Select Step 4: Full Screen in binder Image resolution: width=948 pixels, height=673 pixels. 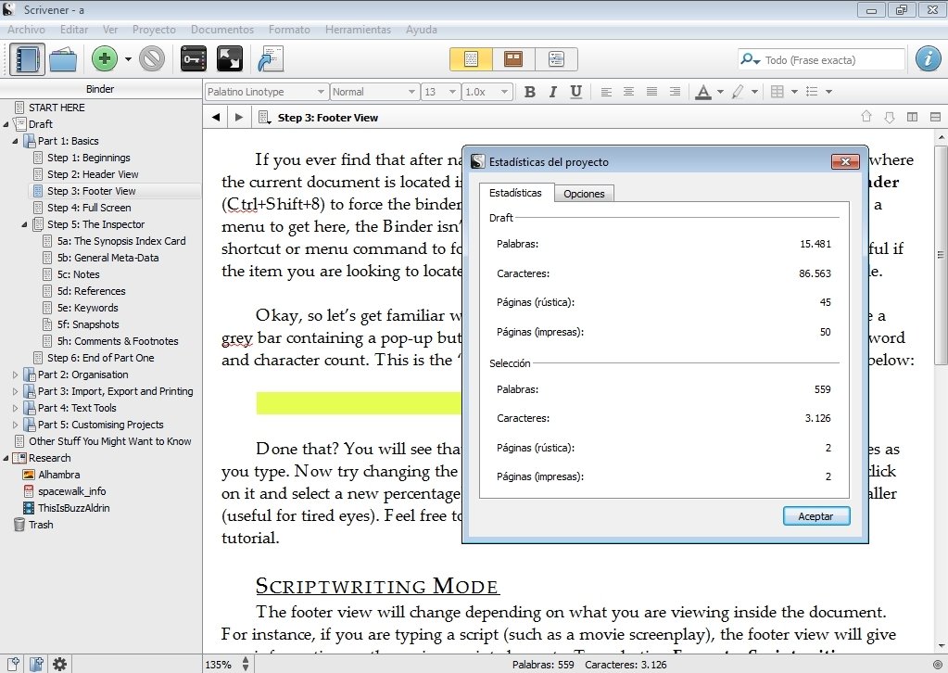(x=89, y=208)
